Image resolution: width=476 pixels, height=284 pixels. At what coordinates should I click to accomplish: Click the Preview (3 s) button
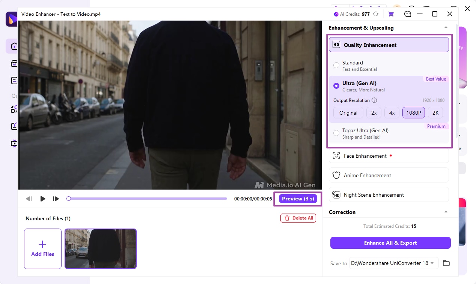[x=298, y=199]
